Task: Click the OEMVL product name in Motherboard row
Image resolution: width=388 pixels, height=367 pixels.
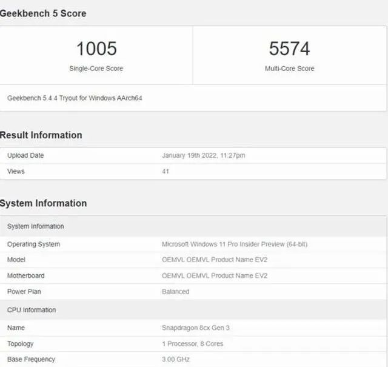Action: point(215,275)
